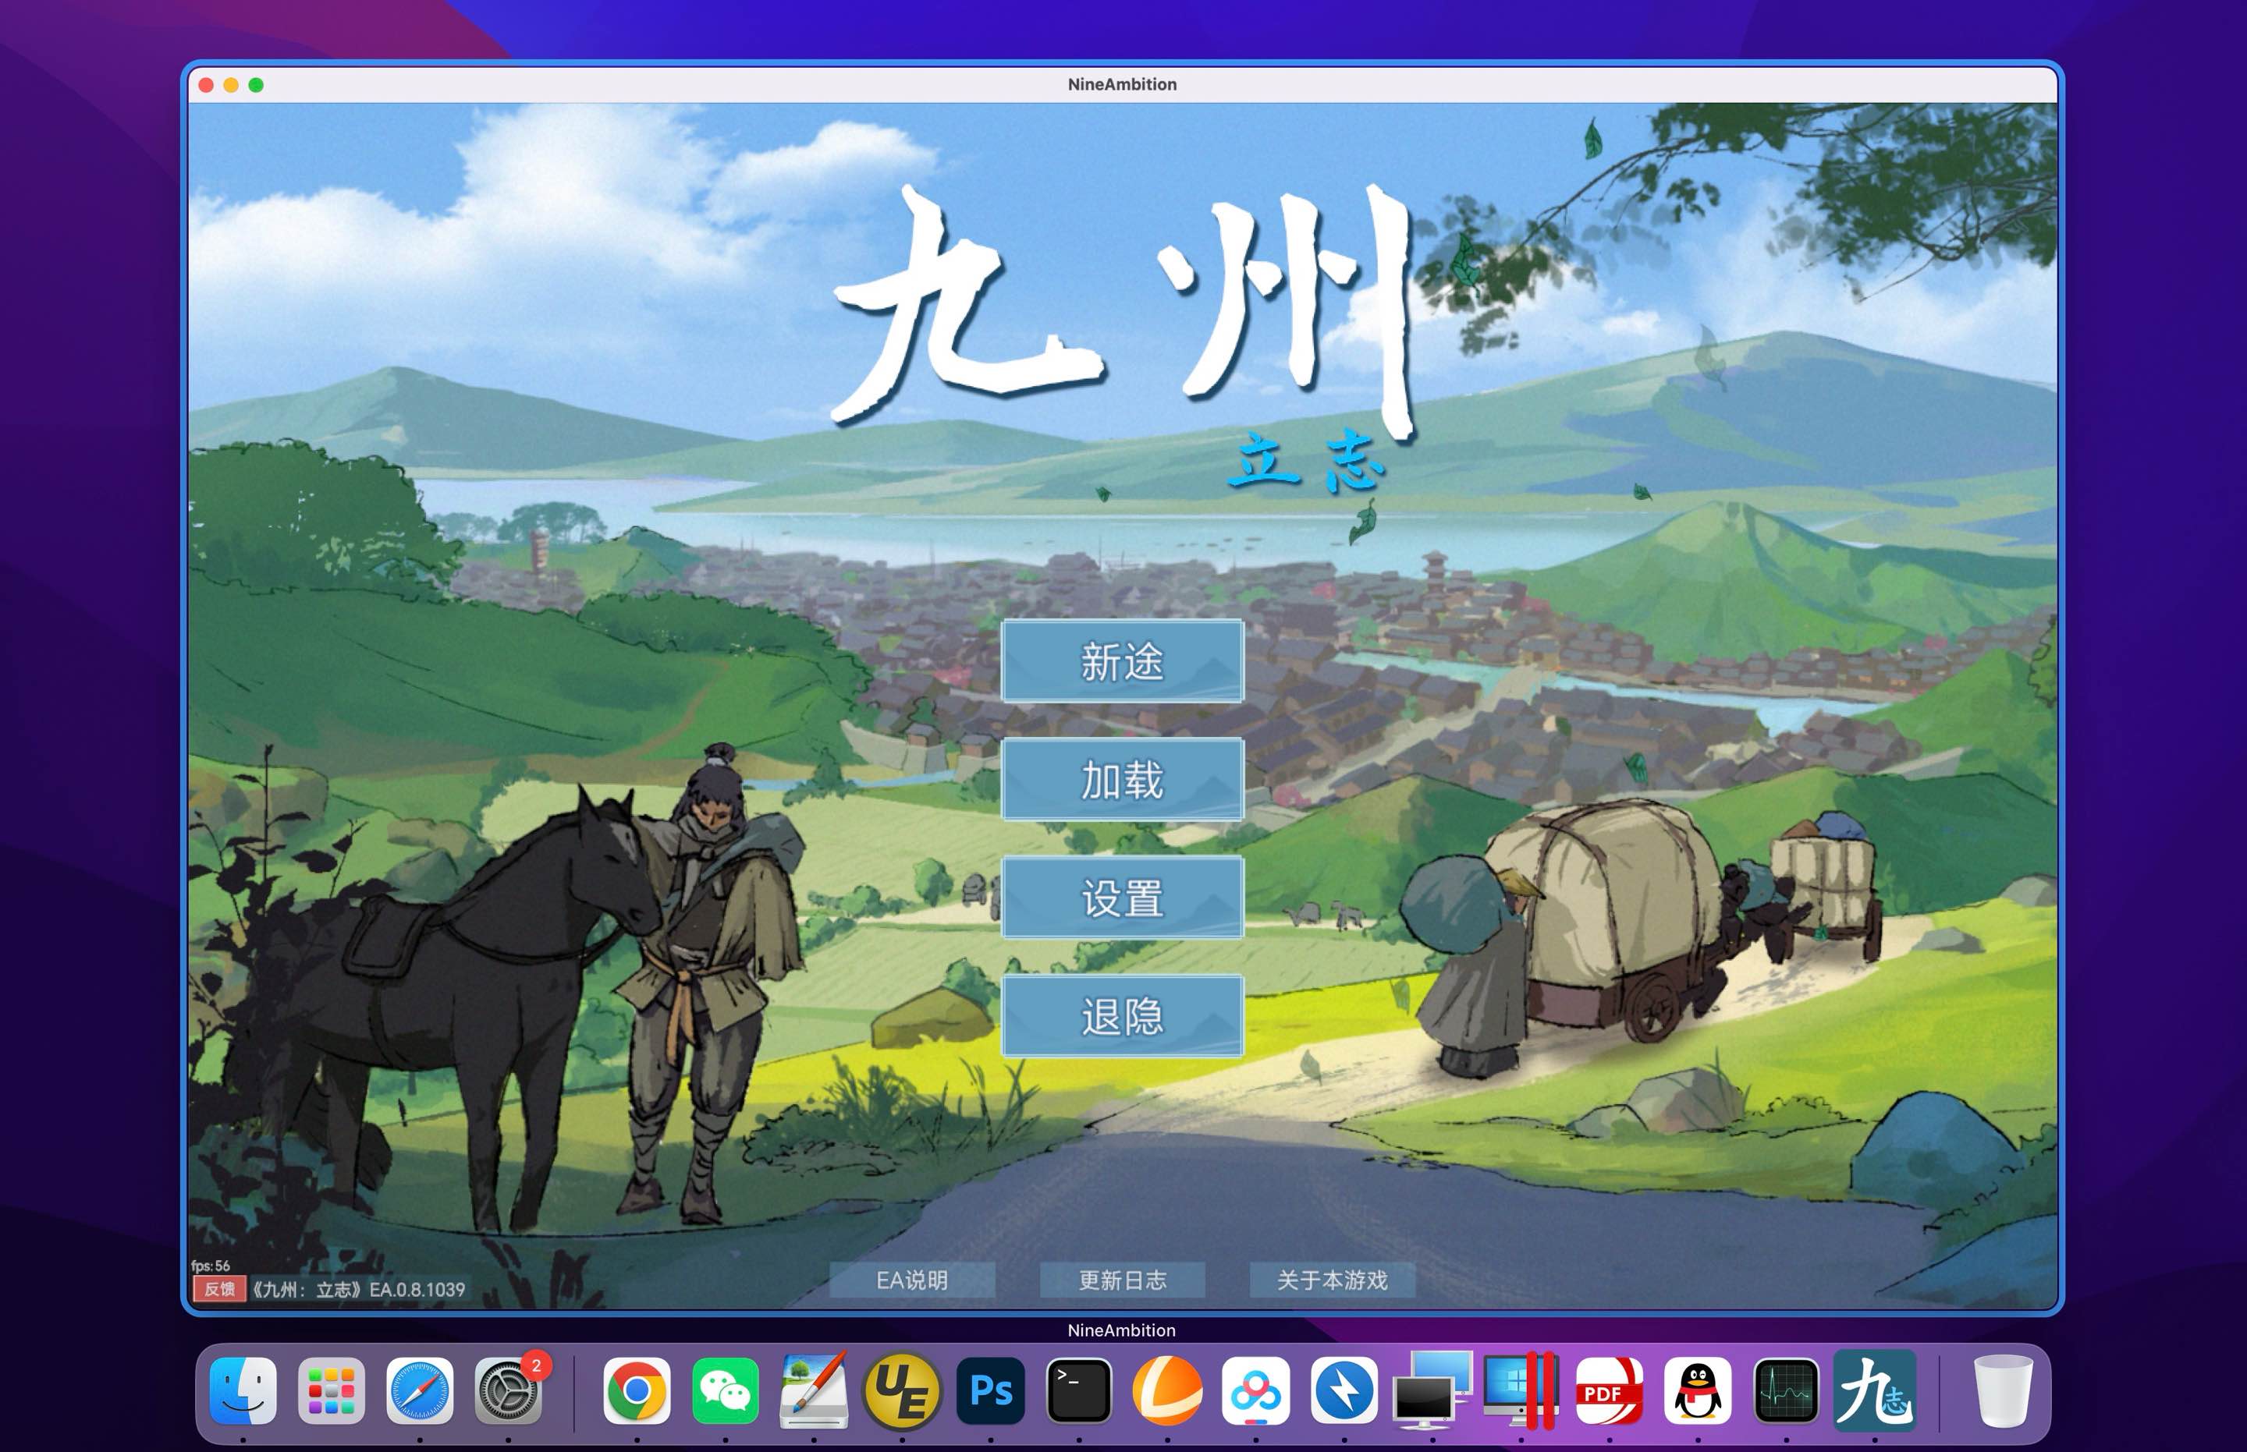Open System Preferences with badge 2

pyautogui.click(x=509, y=1390)
